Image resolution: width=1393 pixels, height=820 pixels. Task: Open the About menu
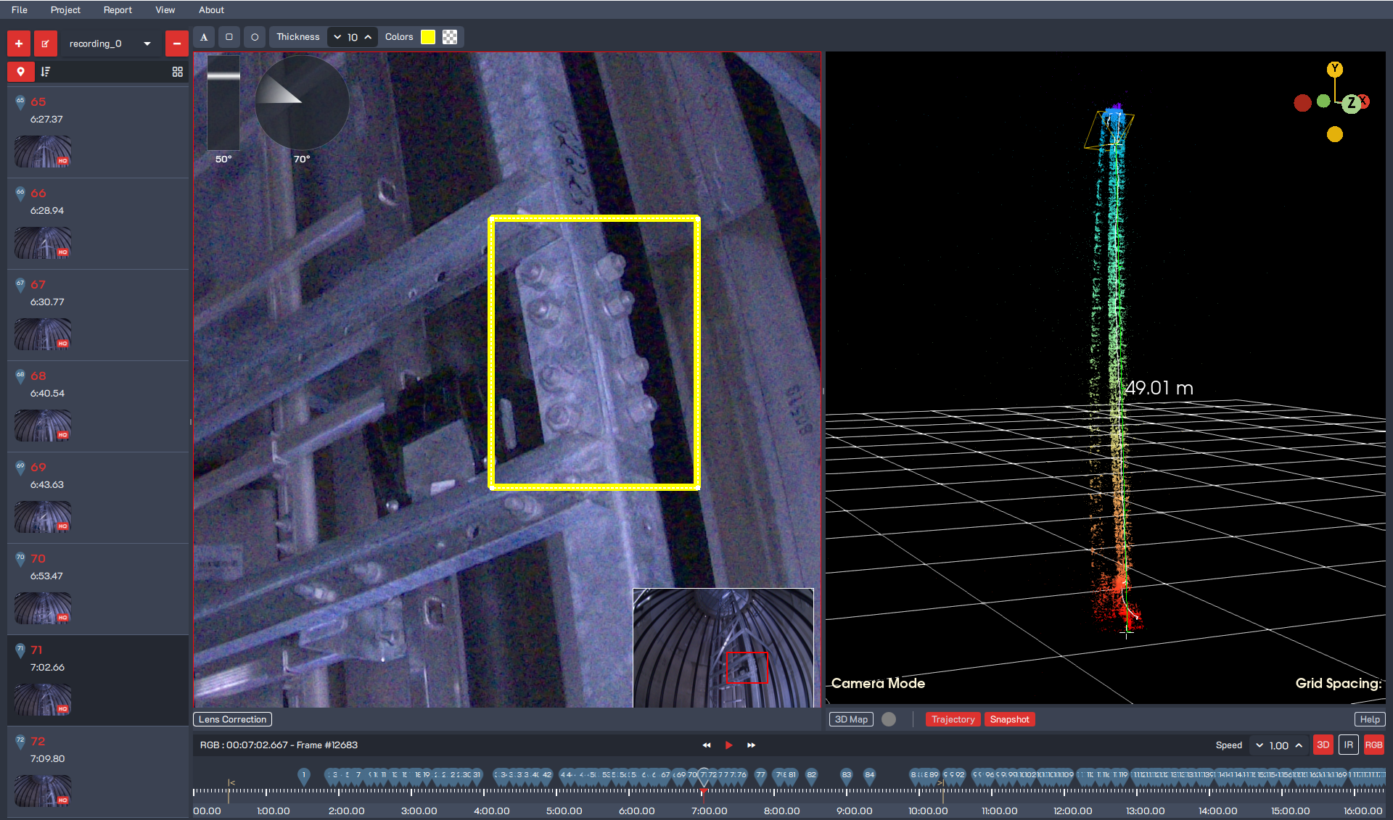[211, 9]
